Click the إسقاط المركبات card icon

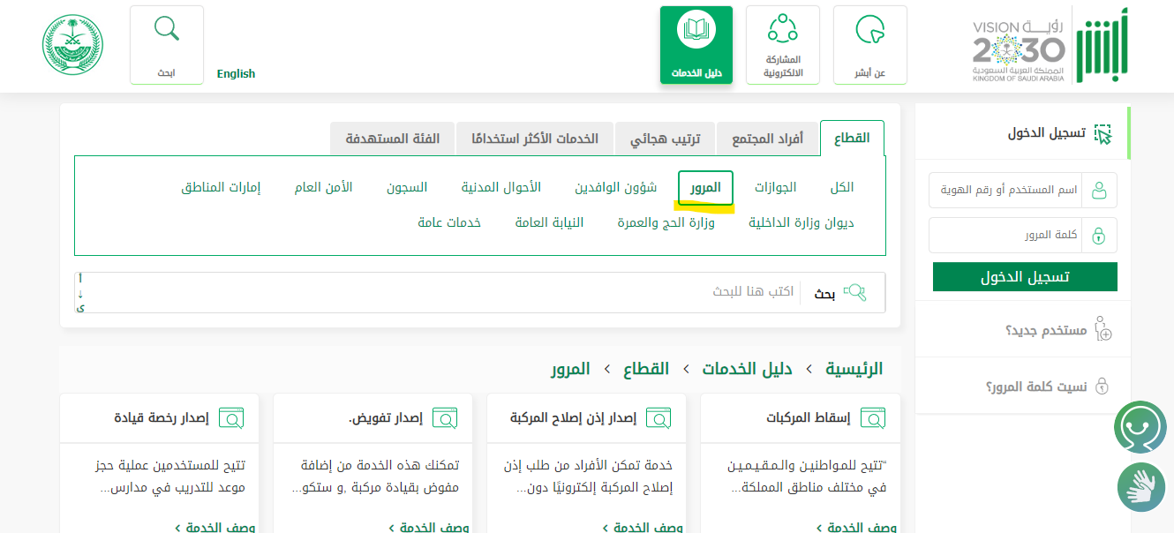(872, 418)
